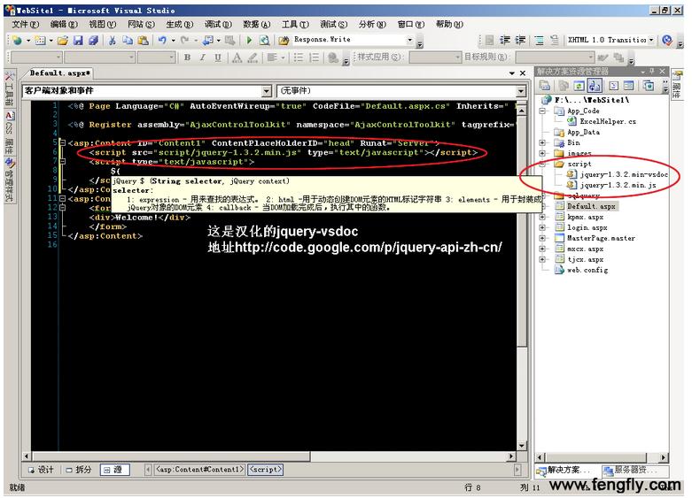Switch to the 解决方案 bottom tab
Screen dimensions: 692x498
(x=567, y=471)
